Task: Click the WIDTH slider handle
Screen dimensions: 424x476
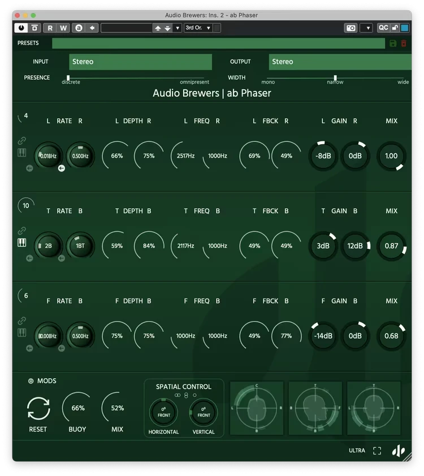Action: click(335, 78)
